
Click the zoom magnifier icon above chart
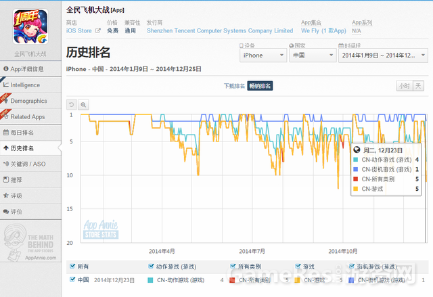[83, 105]
